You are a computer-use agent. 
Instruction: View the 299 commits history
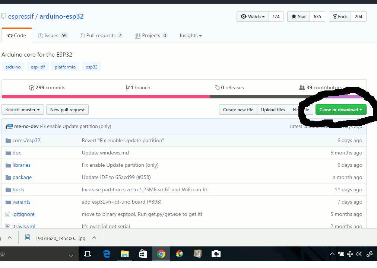[47, 87]
